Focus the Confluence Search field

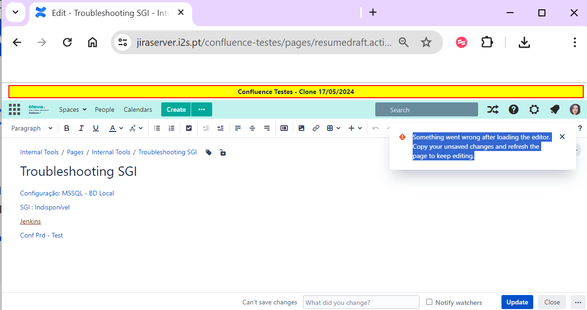427,109
